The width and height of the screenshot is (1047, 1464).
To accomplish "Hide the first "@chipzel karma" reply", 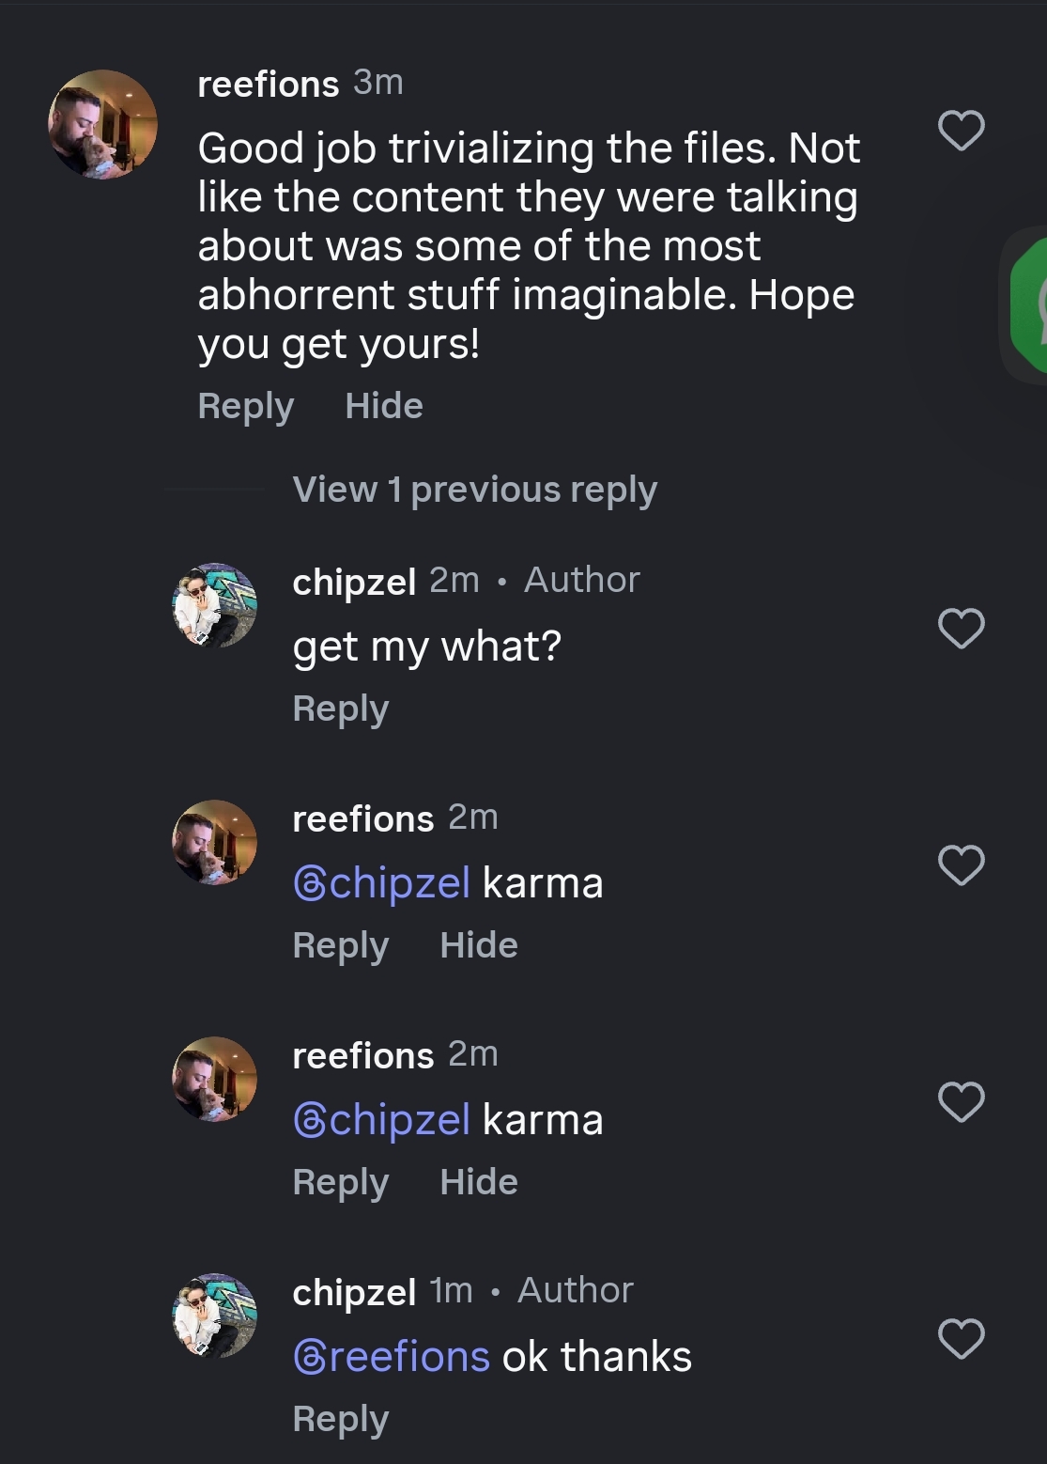I will (x=478, y=945).
